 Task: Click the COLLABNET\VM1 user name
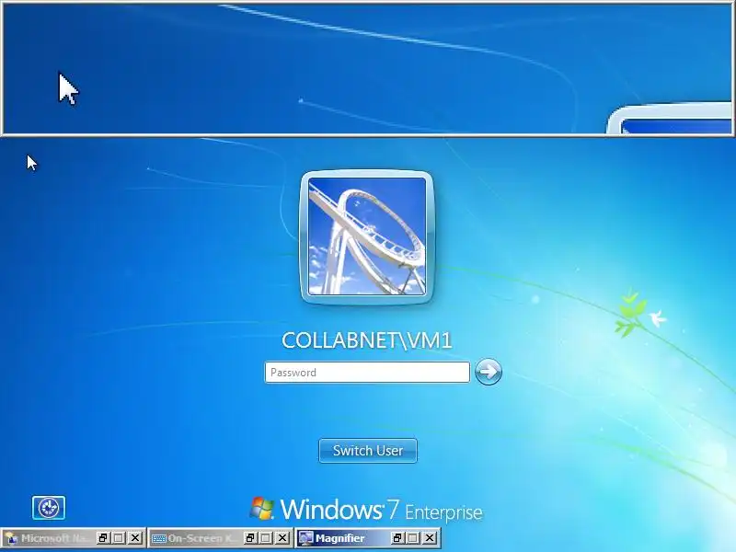tap(367, 340)
